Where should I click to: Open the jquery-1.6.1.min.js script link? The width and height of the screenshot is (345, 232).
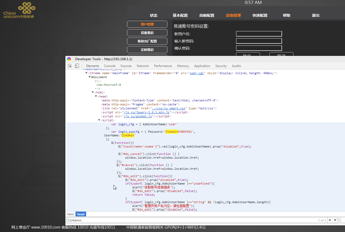(146, 112)
